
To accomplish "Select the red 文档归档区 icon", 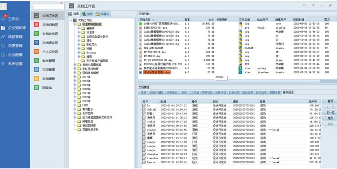I will pyautogui.click(x=36, y=25).
